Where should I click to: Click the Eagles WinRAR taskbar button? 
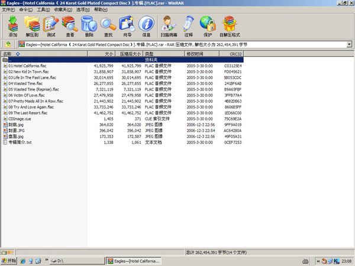click(134, 261)
